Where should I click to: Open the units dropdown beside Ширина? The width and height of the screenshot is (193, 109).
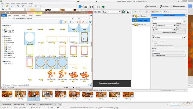[x=181, y=25]
